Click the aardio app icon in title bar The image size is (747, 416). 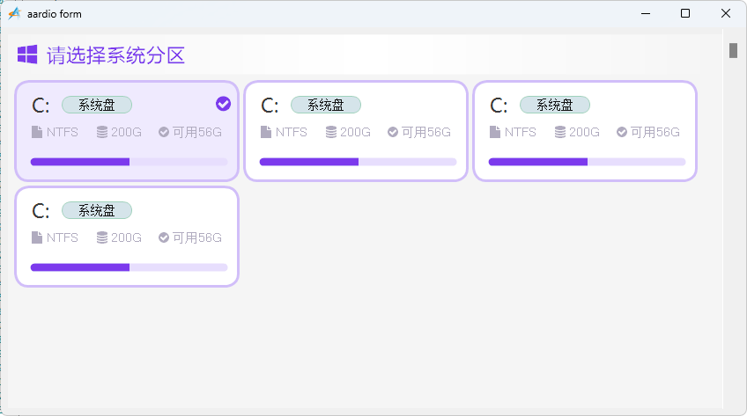(15, 14)
